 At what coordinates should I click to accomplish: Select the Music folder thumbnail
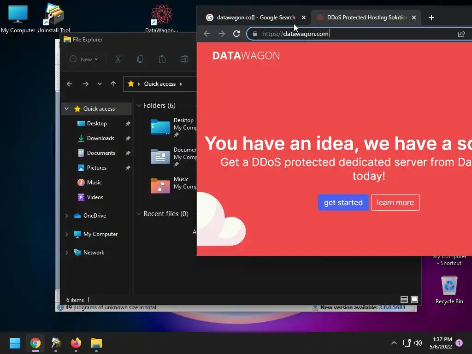160,186
